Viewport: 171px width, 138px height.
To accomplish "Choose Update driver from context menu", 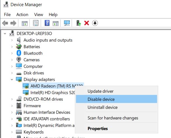I will tap(117, 91).
